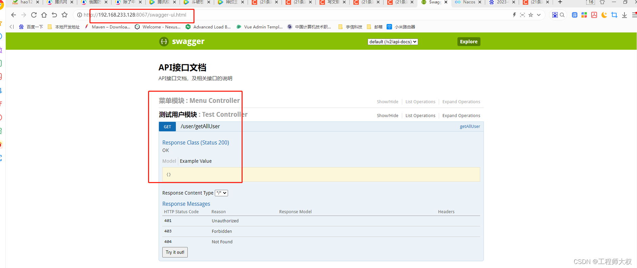Open the translate extension icon
Screen dimensions: 637x268
575,15
